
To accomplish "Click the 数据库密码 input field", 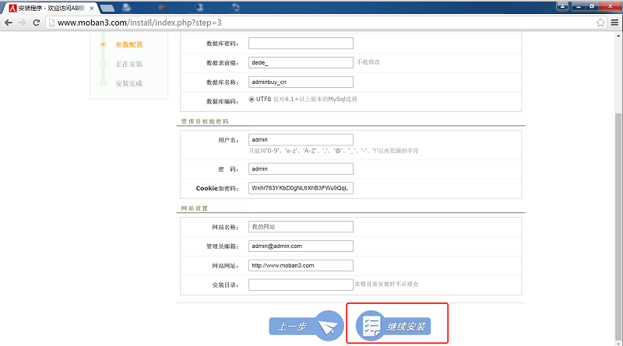I will click(x=301, y=43).
